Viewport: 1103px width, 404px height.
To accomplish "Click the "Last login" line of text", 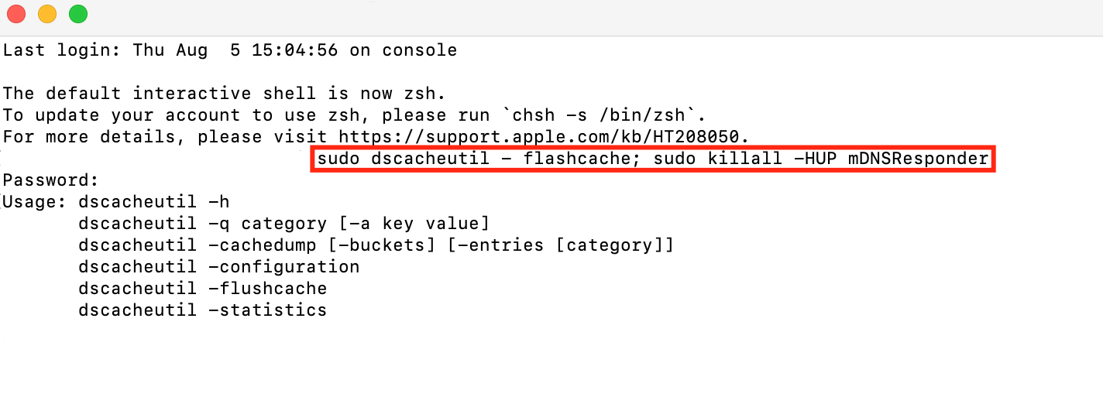I will tap(229, 50).
